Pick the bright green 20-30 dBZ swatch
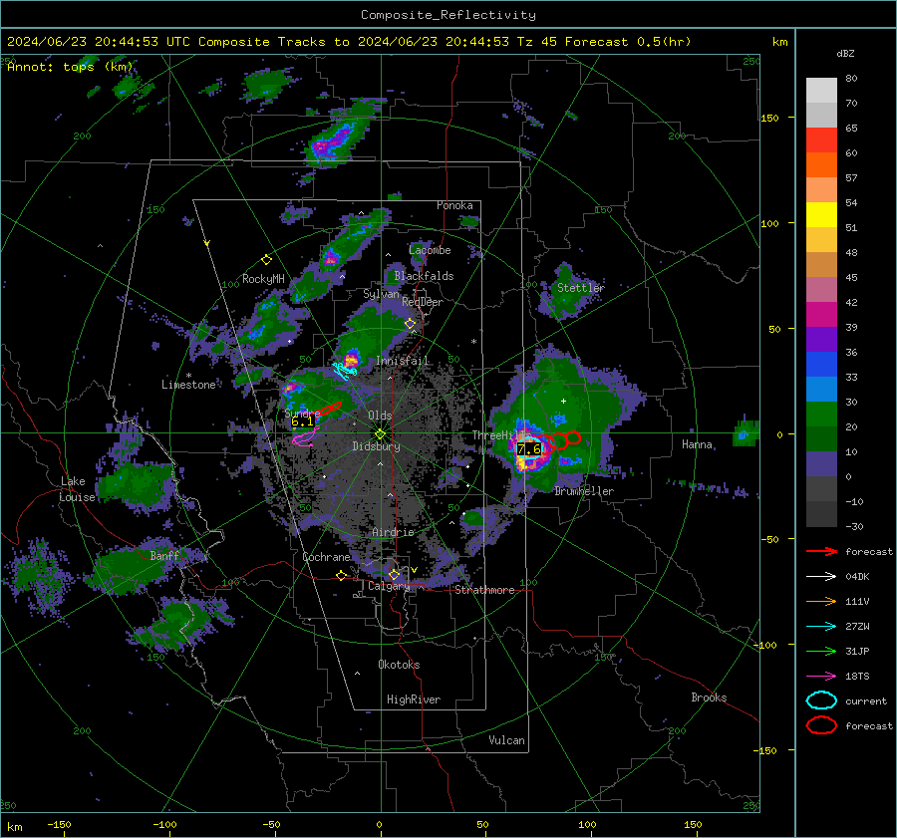 [x=821, y=414]
